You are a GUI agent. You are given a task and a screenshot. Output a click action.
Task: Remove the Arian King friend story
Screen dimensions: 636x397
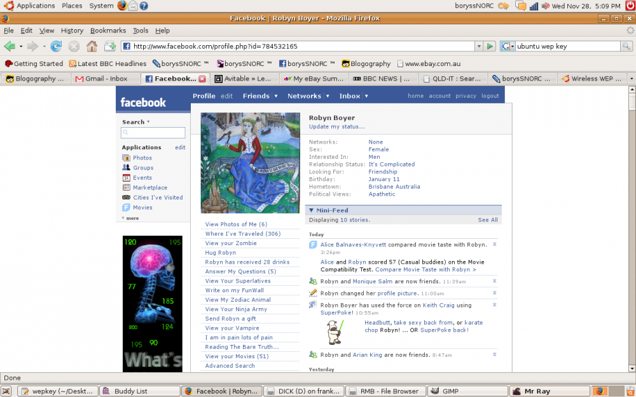pyautogui.click(x=494, y=354)
